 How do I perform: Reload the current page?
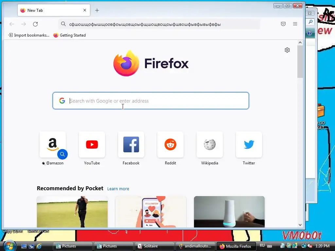35,24
